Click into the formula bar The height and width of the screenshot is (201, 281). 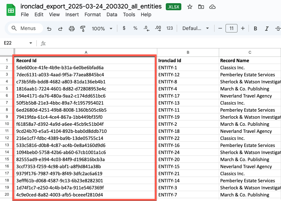pos(163,43)
